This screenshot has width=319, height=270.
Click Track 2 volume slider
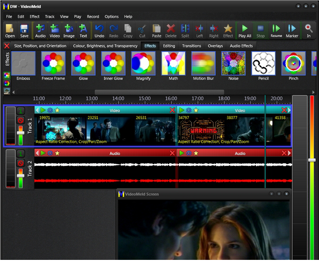point(21,176)
